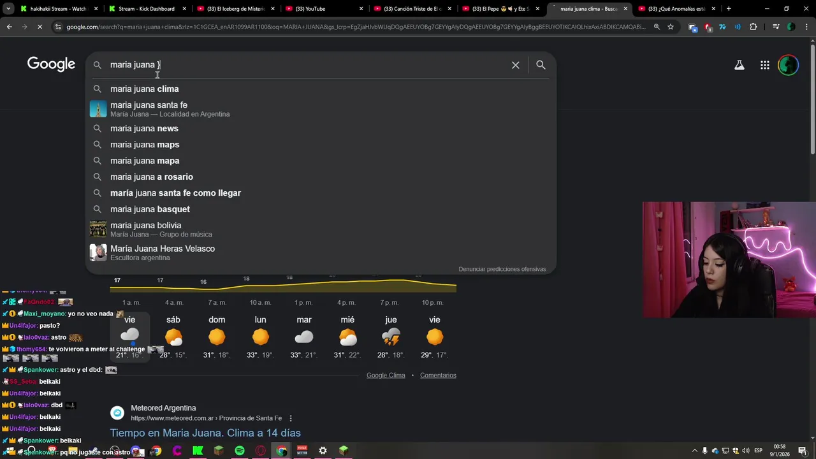Stop loading the page
The height and width of the screenshot is (459, 816).
click(x=40, y=27)
